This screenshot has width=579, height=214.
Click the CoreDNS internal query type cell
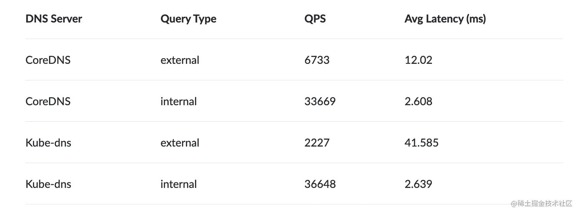pos(178,101)
